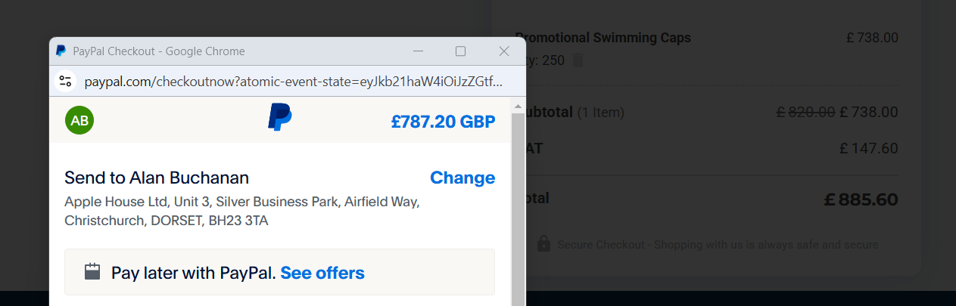The height and width of the screenshot is (306, 956).
Task: Click the calendar icon beside Pay later
Action: coord(92,272)
